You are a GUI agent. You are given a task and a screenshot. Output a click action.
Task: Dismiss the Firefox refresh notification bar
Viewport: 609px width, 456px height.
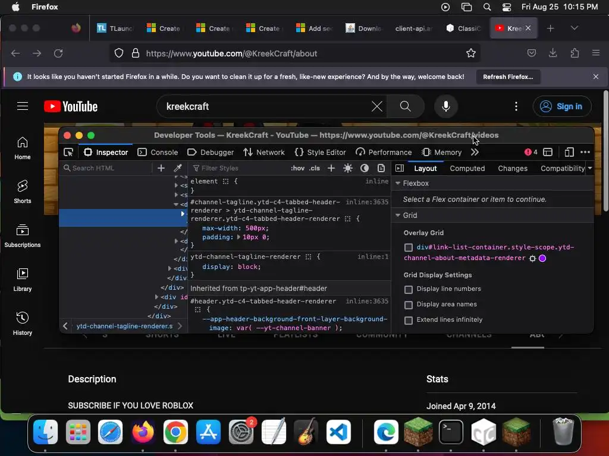pyautogui.click(x=596, y=77)
